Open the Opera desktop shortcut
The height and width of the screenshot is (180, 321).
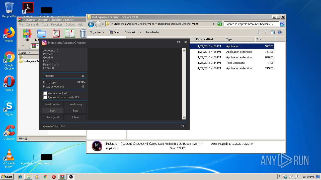(x=9, y=83)
